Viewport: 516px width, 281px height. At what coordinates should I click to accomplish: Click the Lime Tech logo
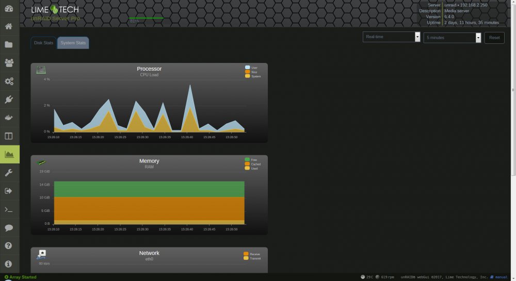point(55,10)
